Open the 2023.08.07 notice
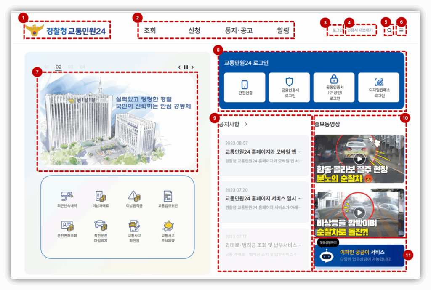Screen dimensions: 431x290 [x=264, y=155]
